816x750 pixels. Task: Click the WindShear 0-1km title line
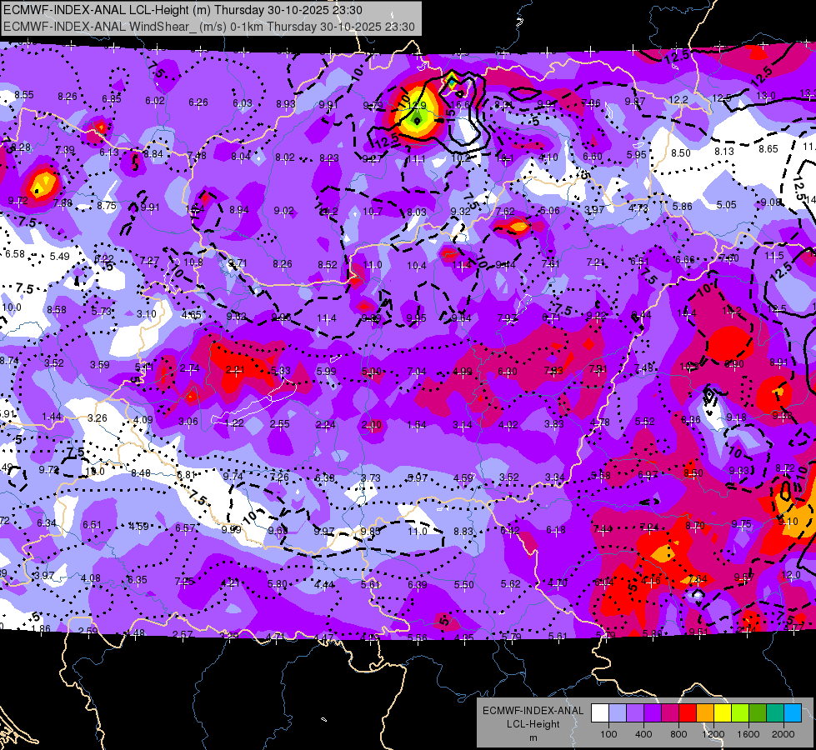click(x=208, y=27)
